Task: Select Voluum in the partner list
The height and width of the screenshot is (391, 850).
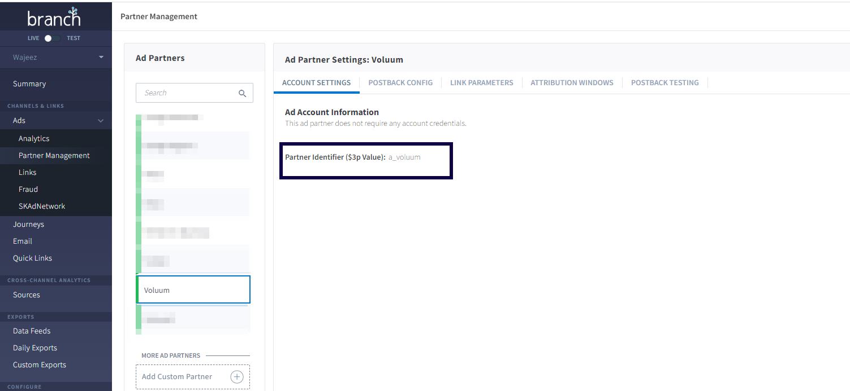Action: pyautogui.click(x=193, y=290)
